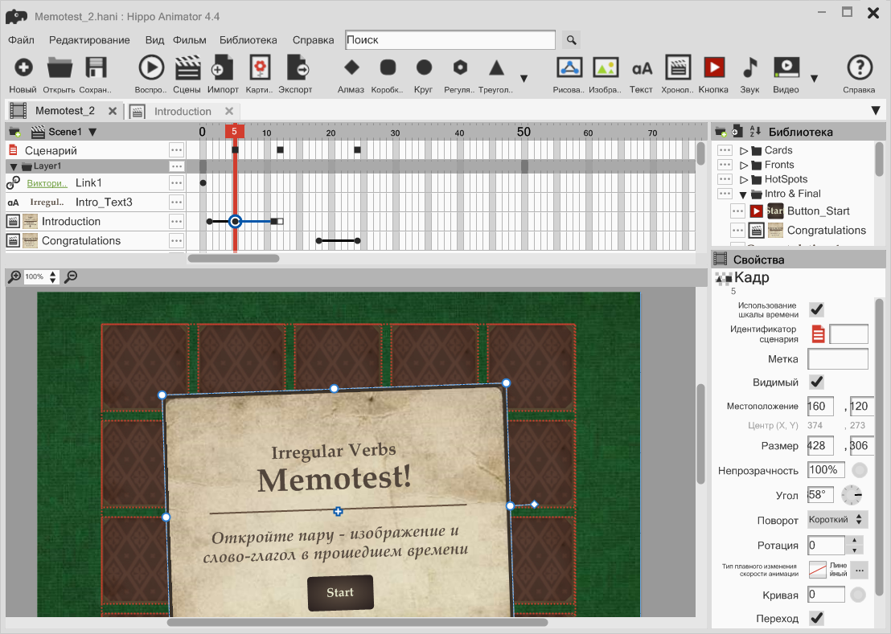Open Справка help icon in toolbar
Image resolution: width=891 pixels, height=634 pixels.
point(859,67)
